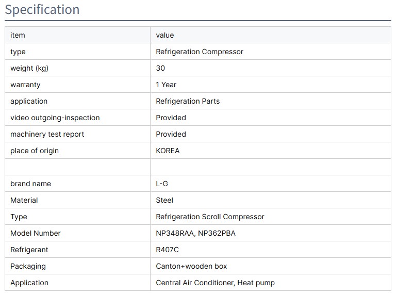Select the 'R407C' refrigerant value
397x295 pixels.
(167, 250)
